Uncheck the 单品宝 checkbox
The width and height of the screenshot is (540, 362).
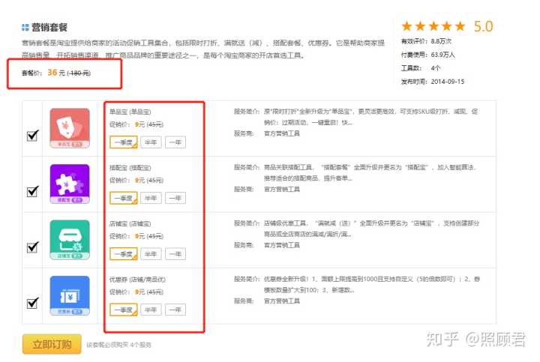pos(32,136)
